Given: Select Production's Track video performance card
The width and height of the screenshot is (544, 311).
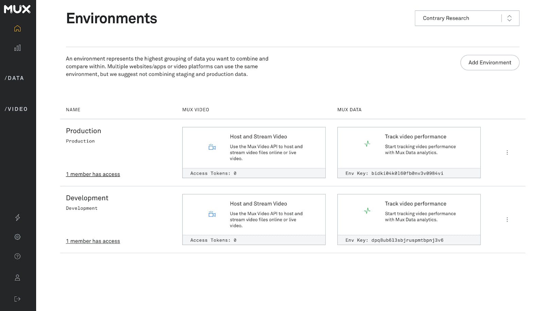Looking at the screenshot, I should click(x=409, y=148).
